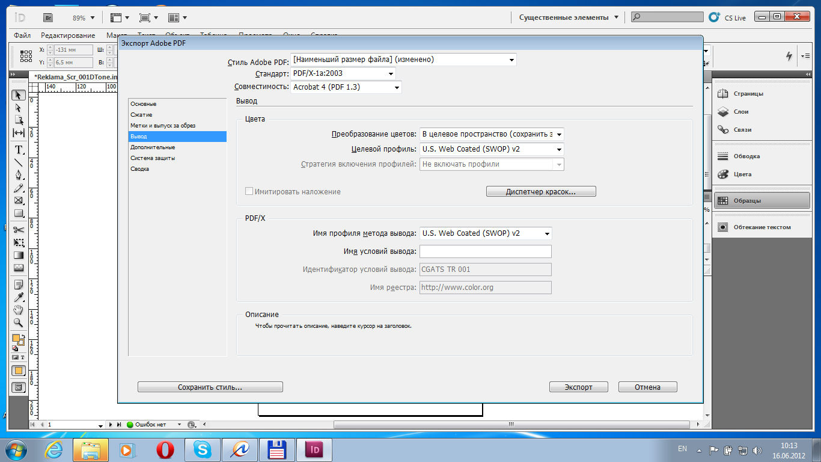Select the Selection tool (black arrow)

click(x=19, y=95)
